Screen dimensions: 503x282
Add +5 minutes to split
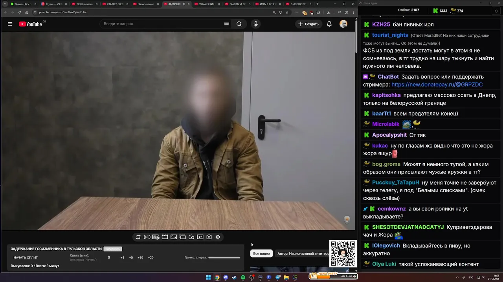[131, 258]
